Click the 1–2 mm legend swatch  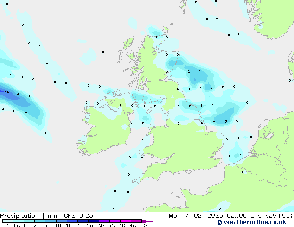(x=29, y=221)
